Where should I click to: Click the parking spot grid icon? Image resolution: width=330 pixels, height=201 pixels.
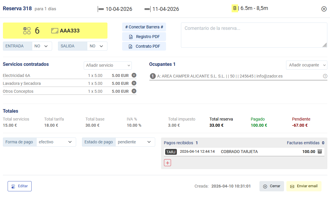[x=27, y=31]
